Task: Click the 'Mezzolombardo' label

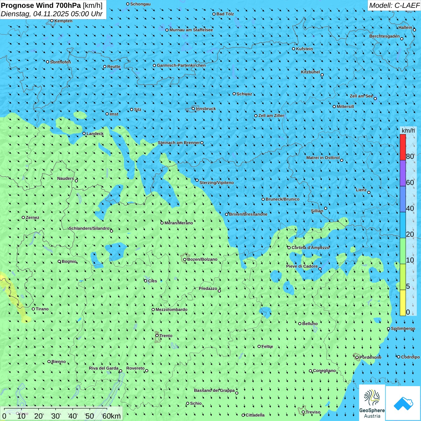Action: (171, 309)
